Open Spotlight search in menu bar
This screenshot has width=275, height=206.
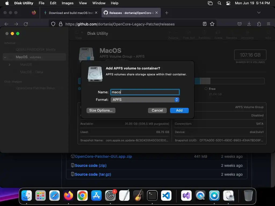[x=219, y=3]
